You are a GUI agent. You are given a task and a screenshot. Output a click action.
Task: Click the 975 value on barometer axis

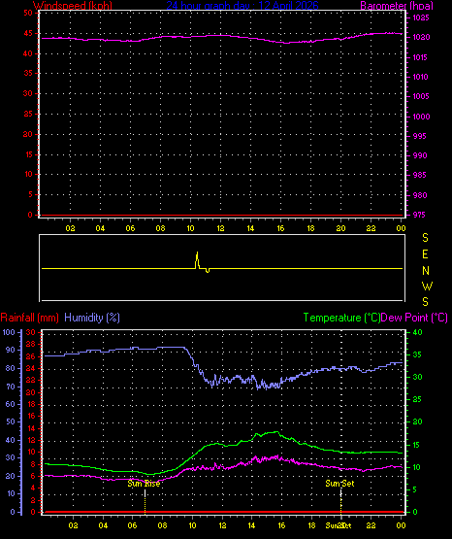419,215
